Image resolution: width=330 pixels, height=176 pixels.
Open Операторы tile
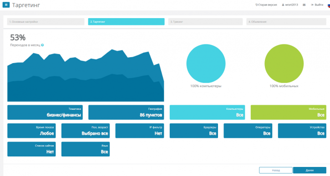point(248,131)
